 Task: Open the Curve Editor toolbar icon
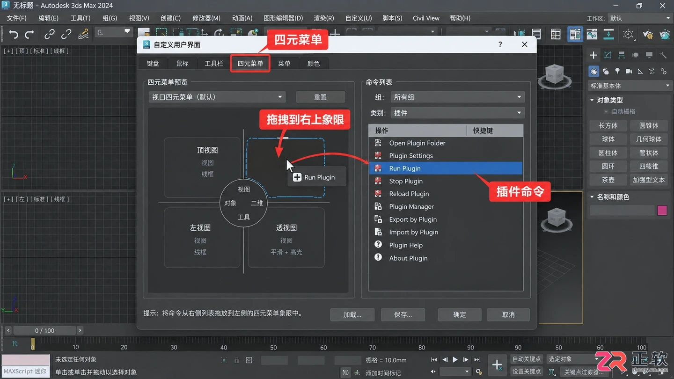[592, 34]
